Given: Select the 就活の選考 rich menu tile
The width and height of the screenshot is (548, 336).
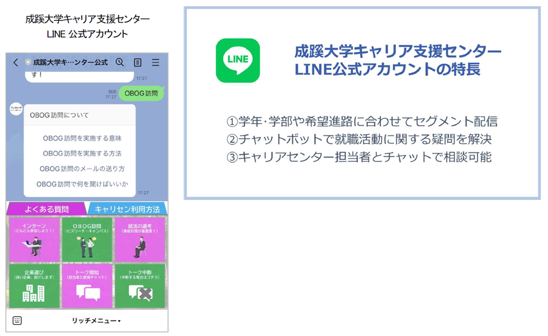Looking at the screenshot, I should 140,239.
